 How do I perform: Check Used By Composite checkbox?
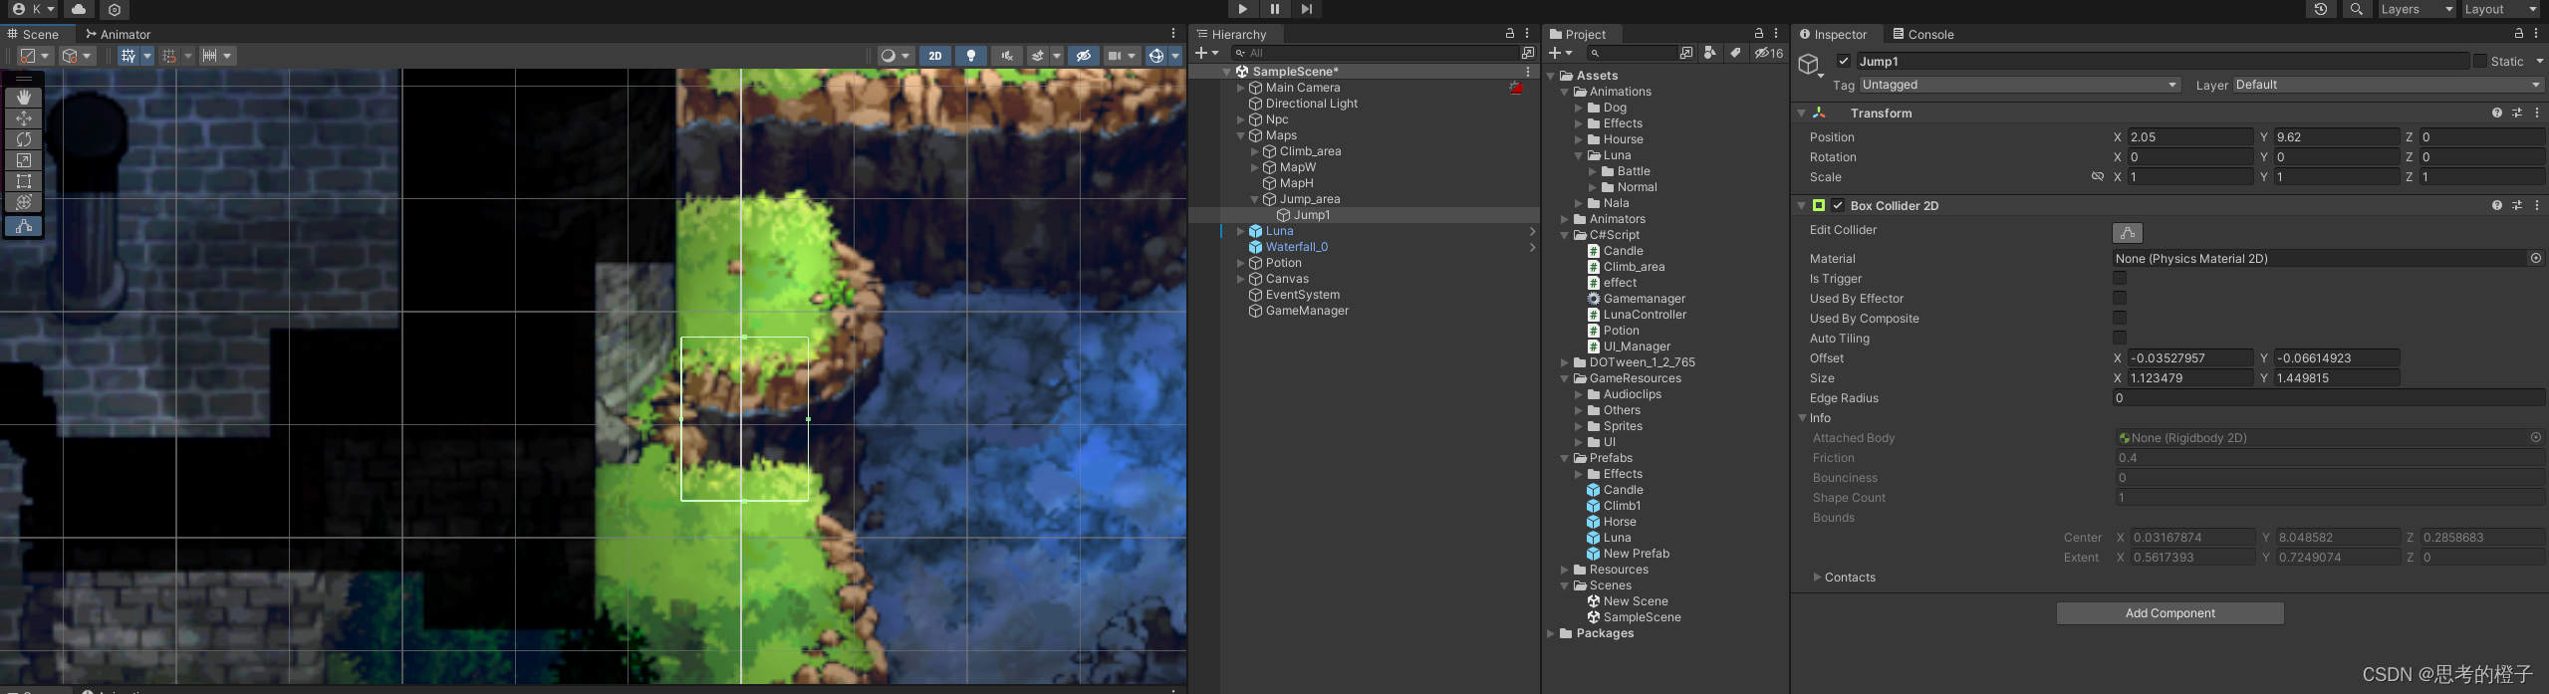(2120, 318)
